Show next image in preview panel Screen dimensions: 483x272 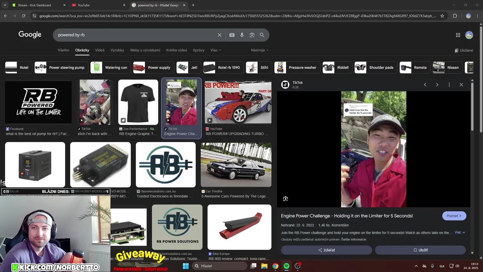coord(437,85)
